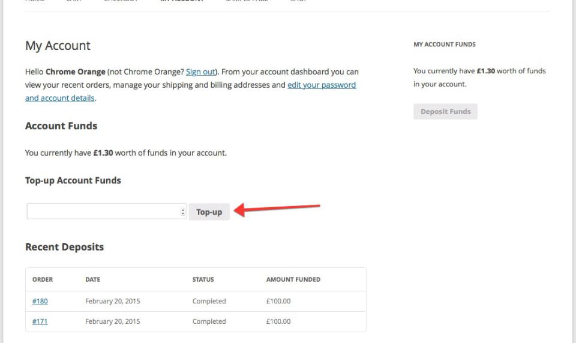This screenshot has height=343, width=576.
Task: Click the stepper arrows in amount field
Action: click(183, 212)
